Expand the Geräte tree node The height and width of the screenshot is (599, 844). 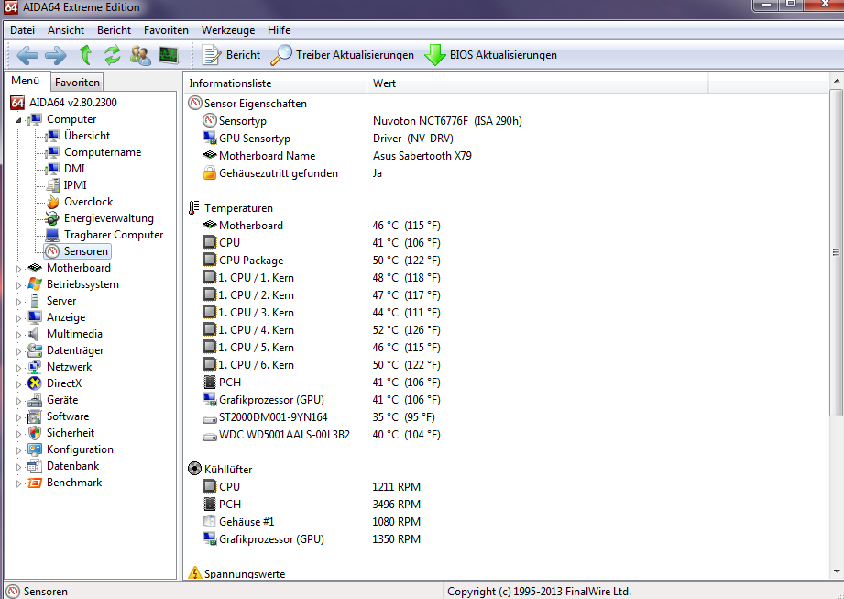coord(18,401)
